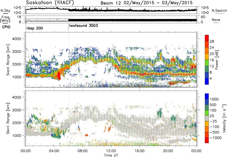Click the red velocity spot near 08:30
The height and width of the screenshot is (157, 227).
pos(87,135)
